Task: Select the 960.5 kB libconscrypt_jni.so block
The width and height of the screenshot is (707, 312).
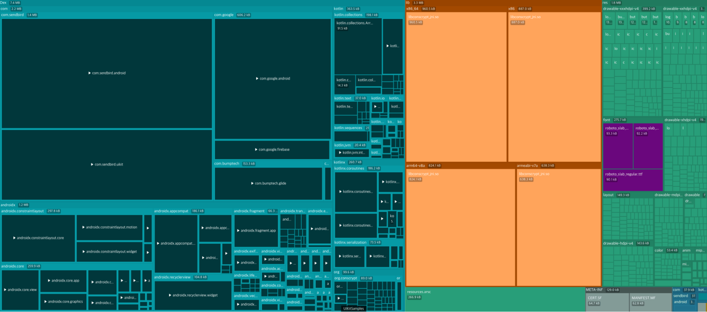Action: (456, 87)
